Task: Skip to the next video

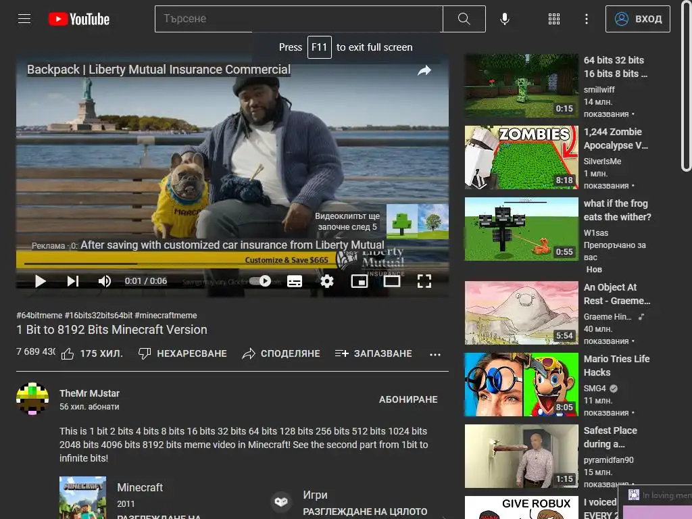Action: [x=73, y=281]
